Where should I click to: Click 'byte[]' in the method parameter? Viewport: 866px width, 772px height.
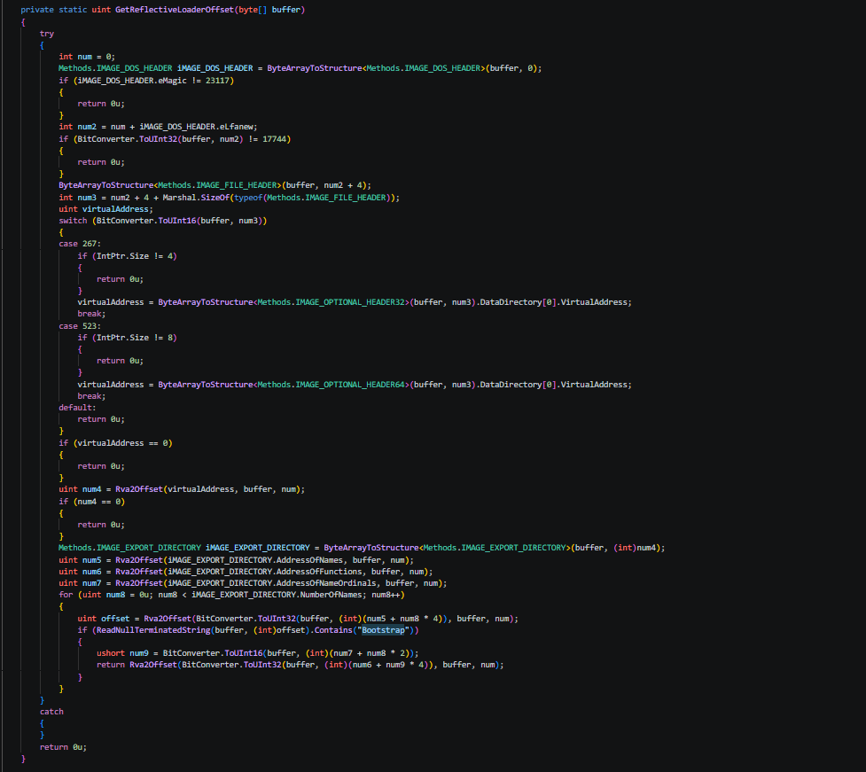(253, 10)
